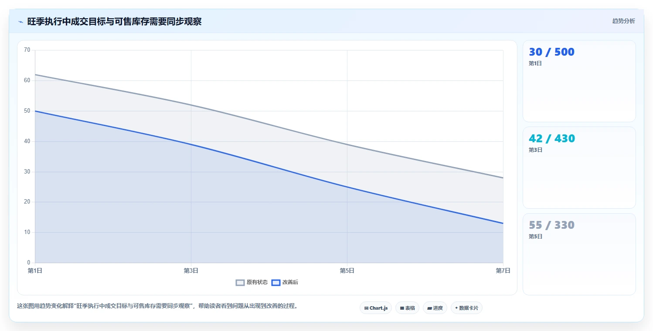The height and width of the screenshot is (331, 653).
Task: Select the 30 / 500 第1日 card
Action: click(579, 81)
